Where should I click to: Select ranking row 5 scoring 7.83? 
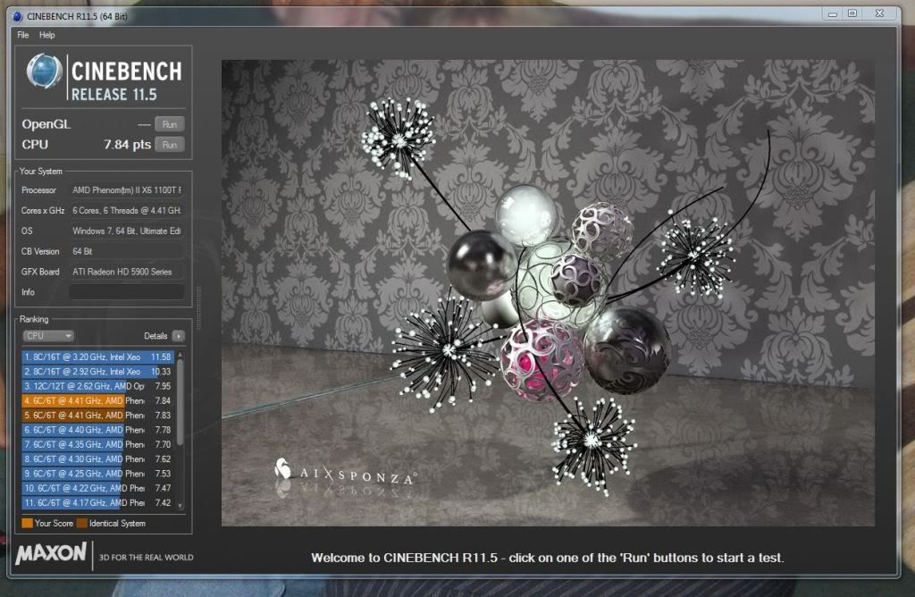coord(98,415)
